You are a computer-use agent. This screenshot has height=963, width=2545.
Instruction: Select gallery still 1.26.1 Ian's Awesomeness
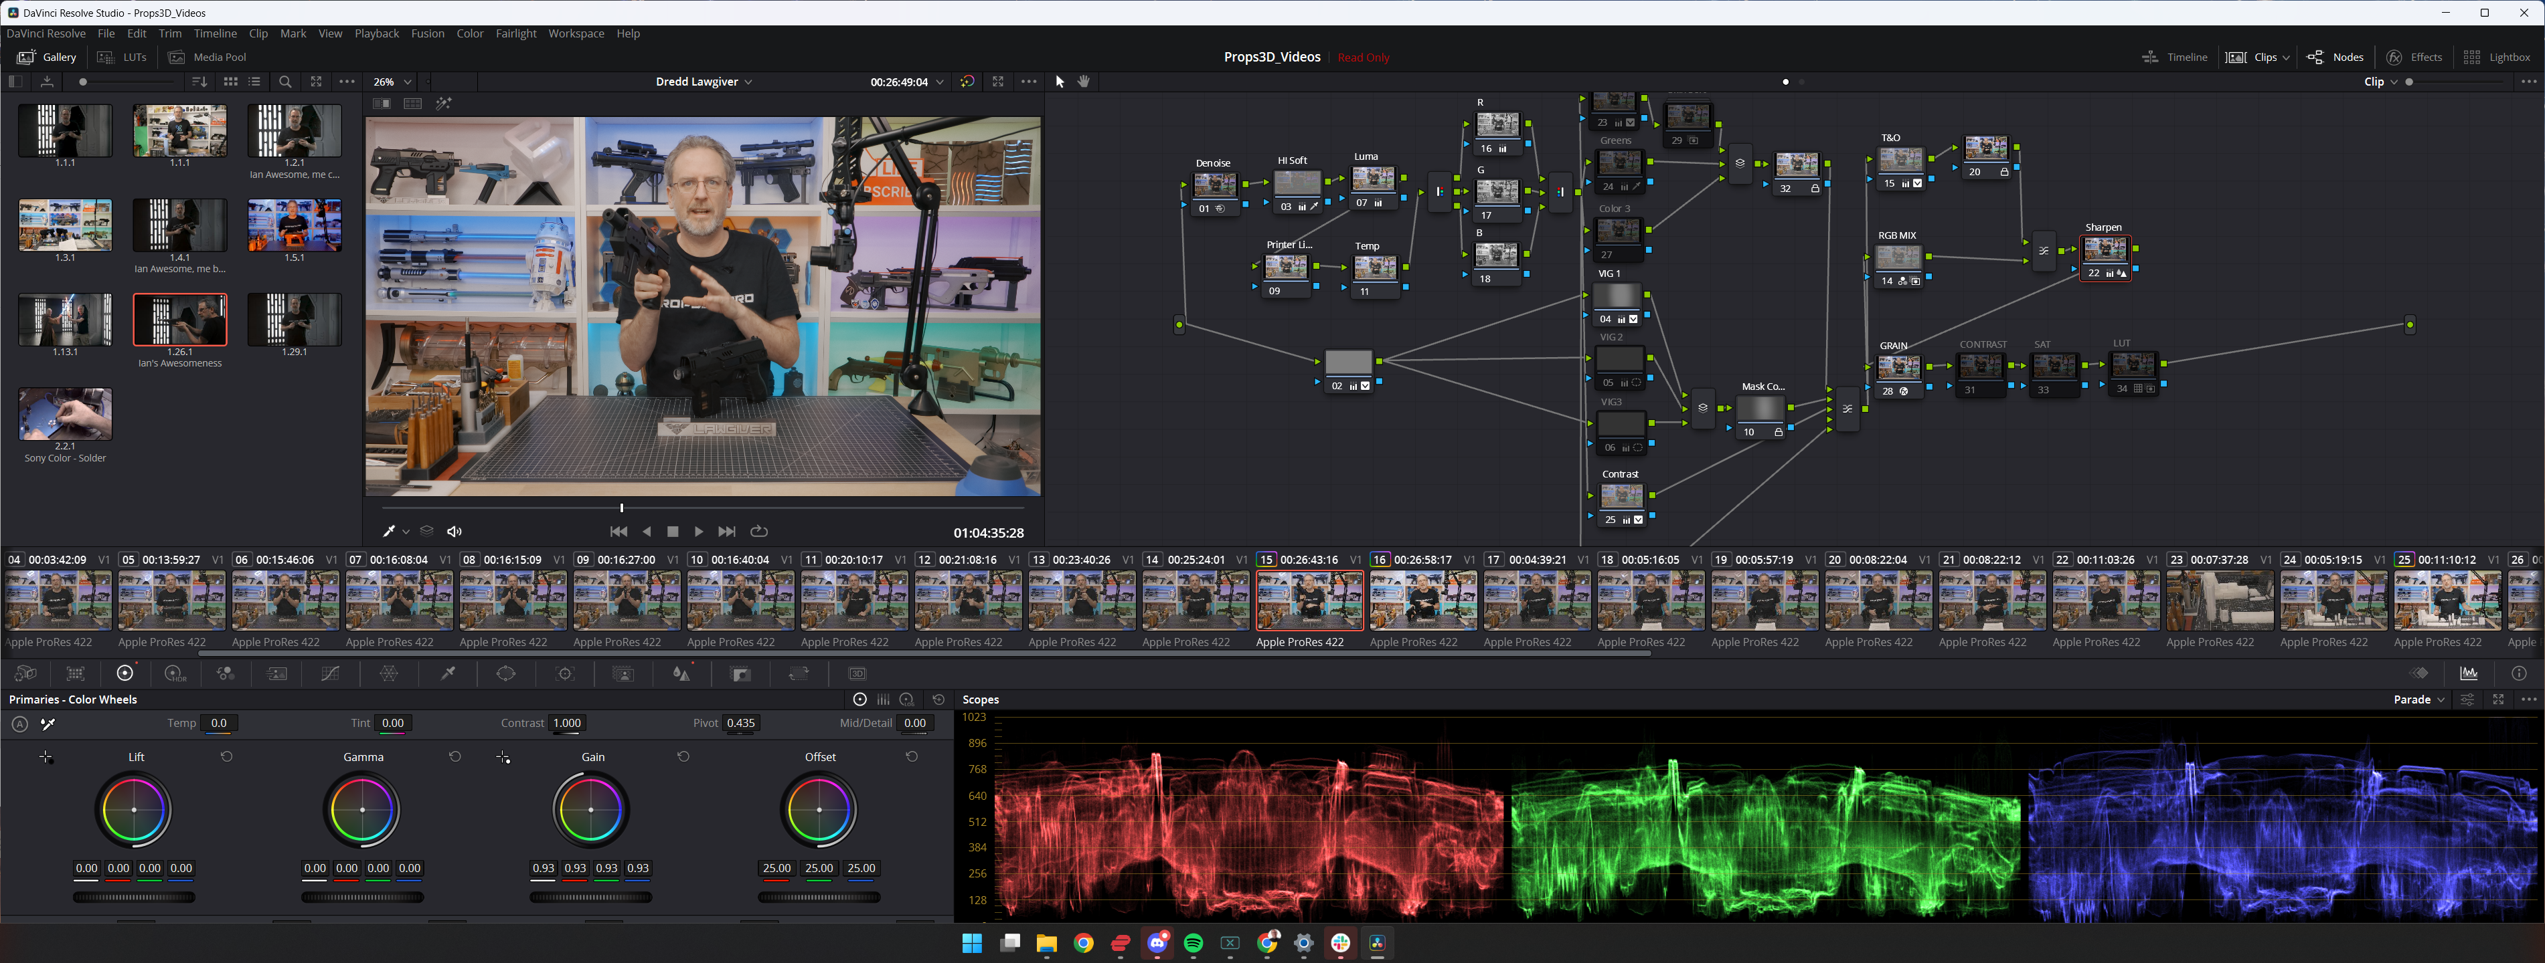click(180, 320)
